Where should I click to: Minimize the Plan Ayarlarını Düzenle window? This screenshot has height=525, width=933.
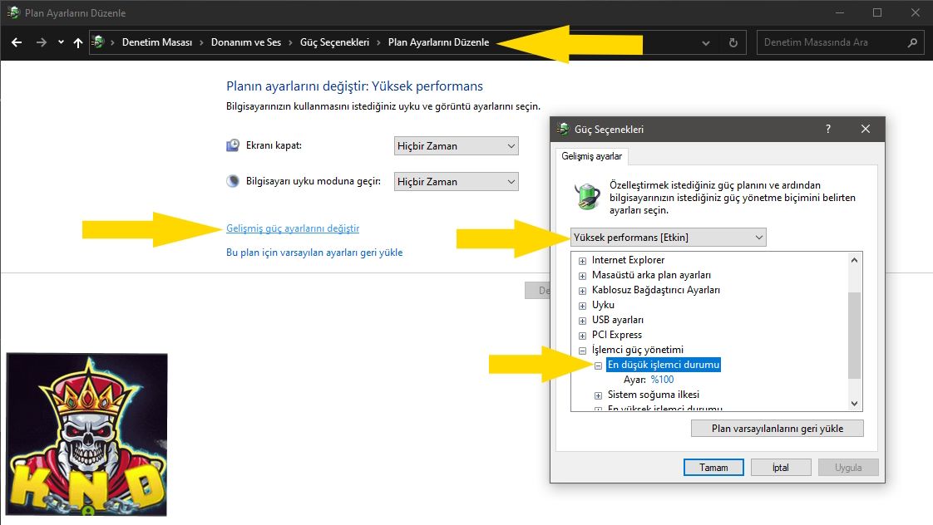point(840,12)
